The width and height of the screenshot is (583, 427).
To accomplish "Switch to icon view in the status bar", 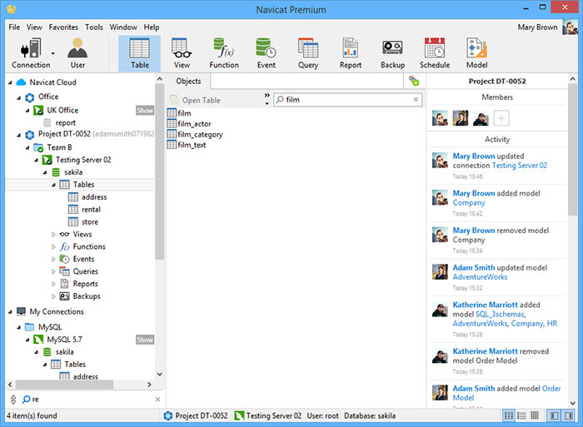I will pyautogui.click(x=509, y=415).
